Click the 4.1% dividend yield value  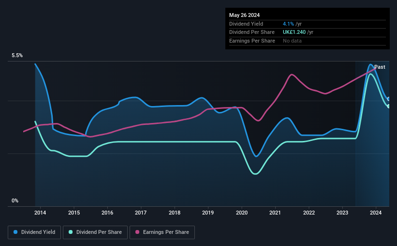coord(288,24)
